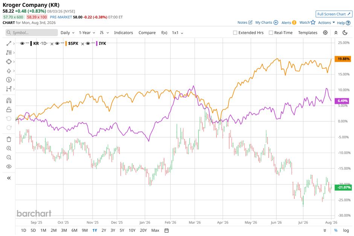Enable Real-Time checkbox
The image size is (354, 236).
click(271, 32)
